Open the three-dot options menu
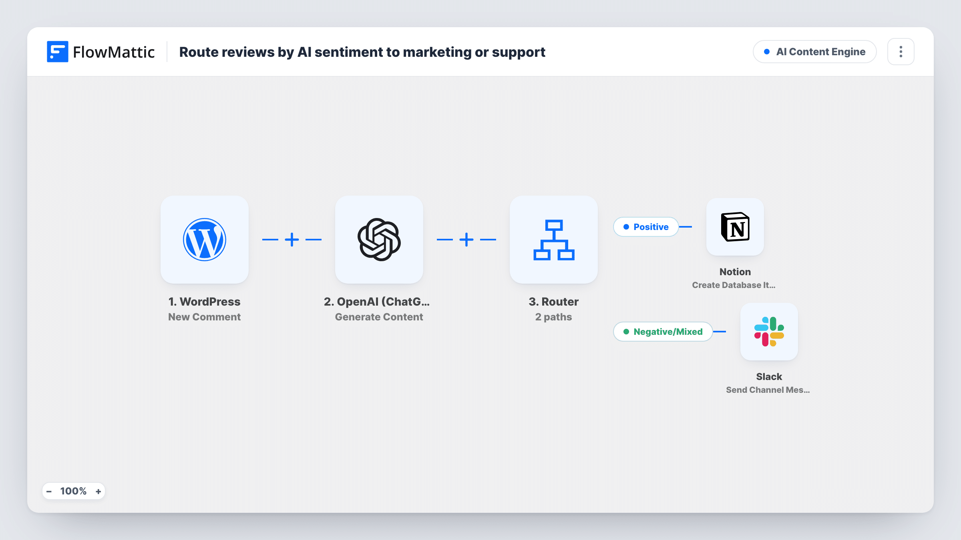 901,52
